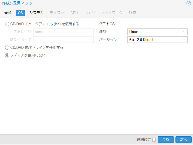Click the greyed-out メモリ tab
The width and height of the screenshot is (193, 145).
pyautogui.click(x=90, y=13)
